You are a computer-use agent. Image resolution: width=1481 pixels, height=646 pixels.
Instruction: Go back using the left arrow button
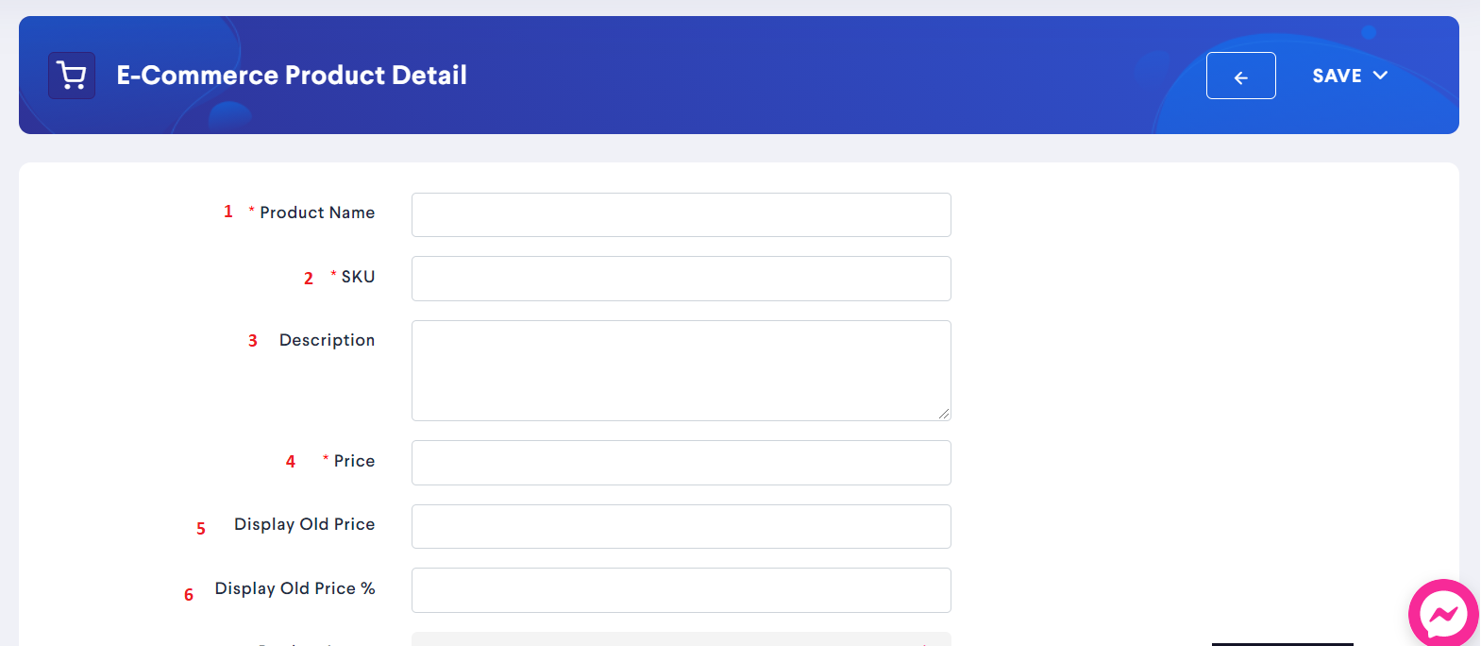pos(1240,76)
